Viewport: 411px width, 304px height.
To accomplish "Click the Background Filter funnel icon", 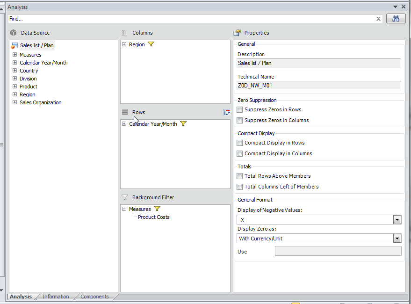I will (x=124, y=197).
